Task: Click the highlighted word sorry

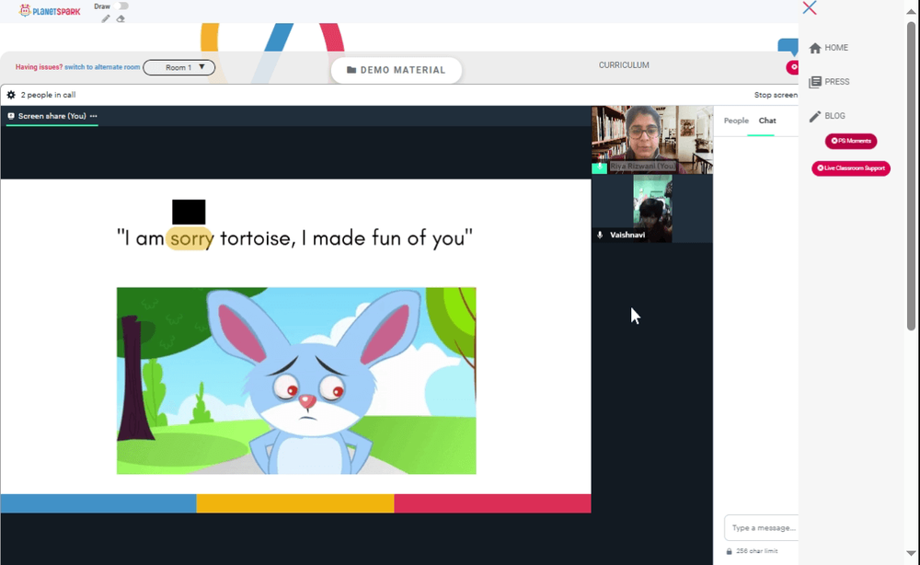Action: pos(190,238)
